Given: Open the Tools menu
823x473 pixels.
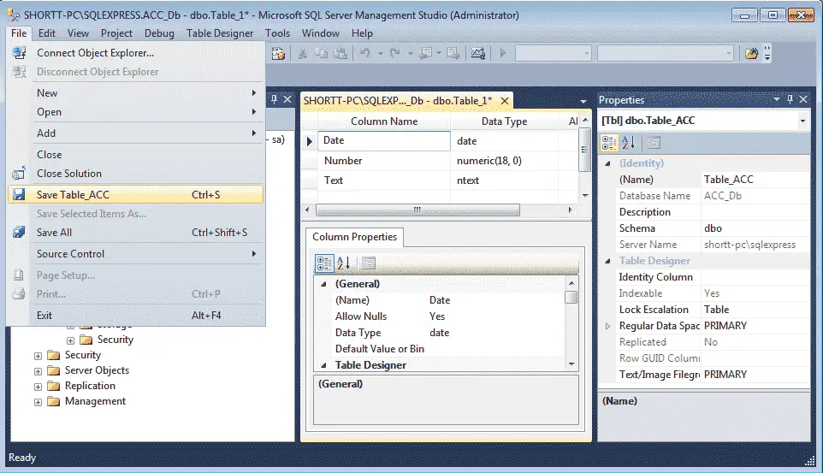Looking at the screenshot, I should point(278,33).
